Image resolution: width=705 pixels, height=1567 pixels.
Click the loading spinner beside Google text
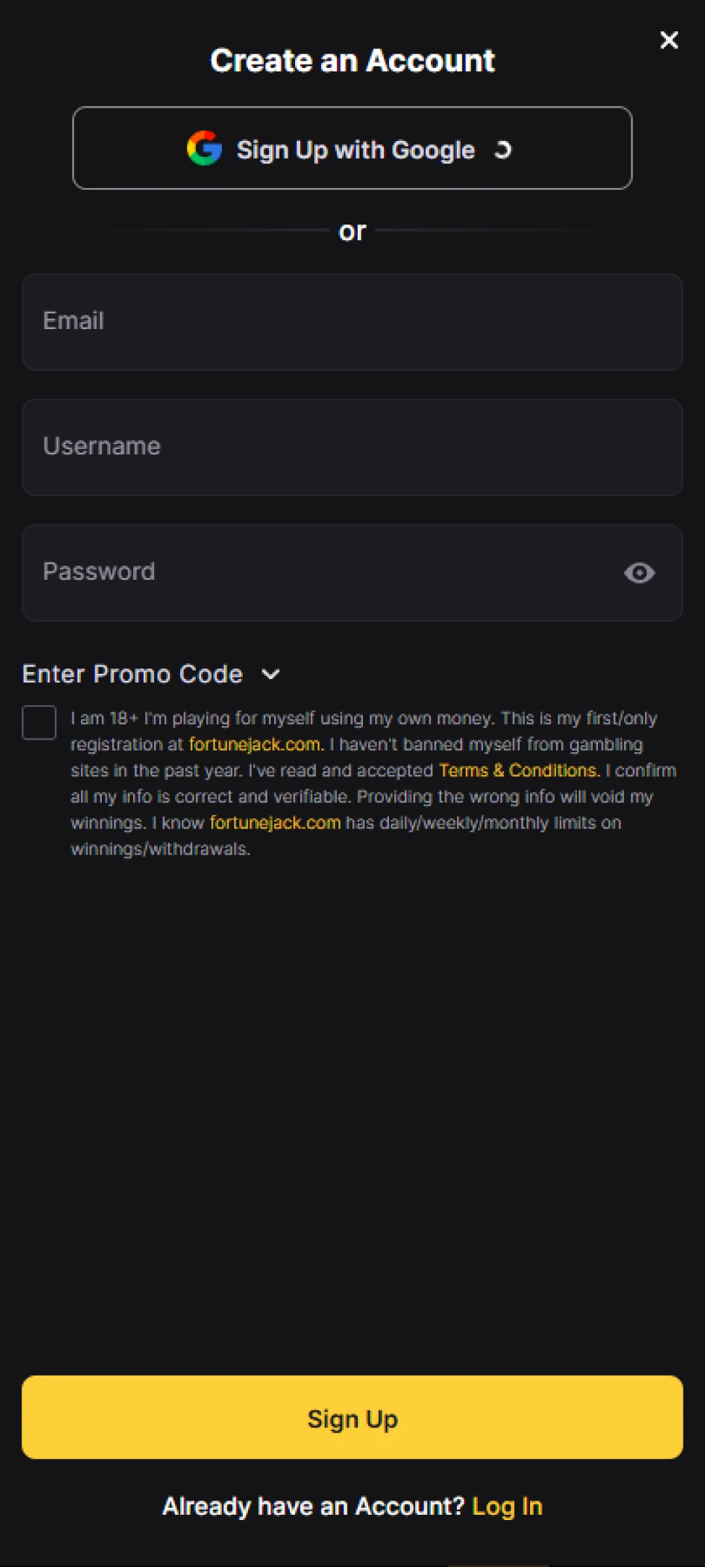click(x=503, y=150)
